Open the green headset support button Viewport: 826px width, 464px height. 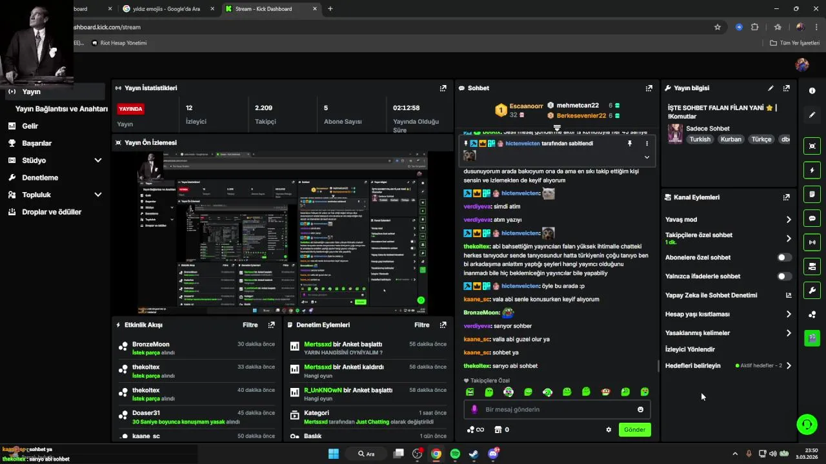[x=807, y=424]
